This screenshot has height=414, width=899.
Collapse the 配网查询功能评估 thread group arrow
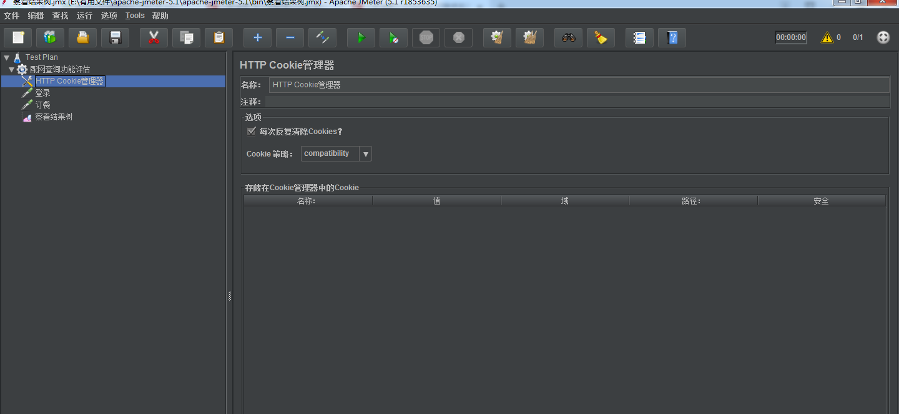tap(12, 69)
